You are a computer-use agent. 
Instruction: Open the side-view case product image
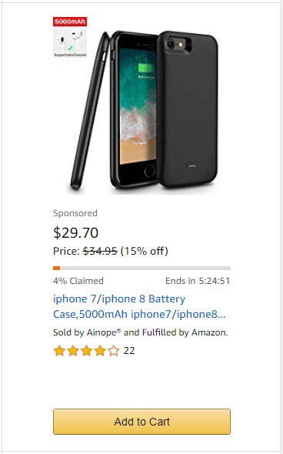pyautogui.click(x=89, y=110)
